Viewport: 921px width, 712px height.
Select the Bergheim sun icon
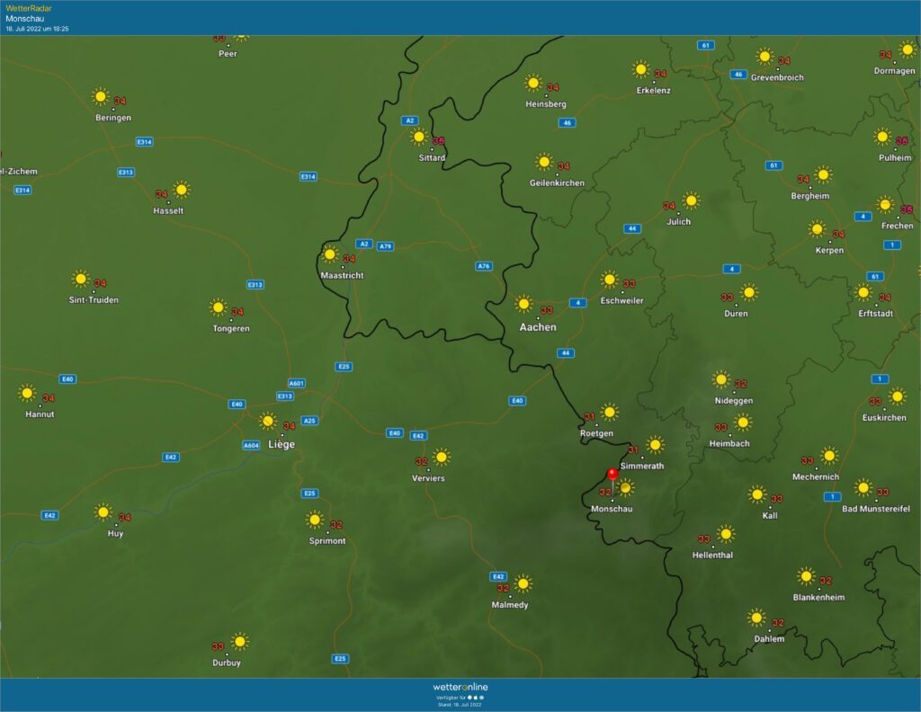824,174
